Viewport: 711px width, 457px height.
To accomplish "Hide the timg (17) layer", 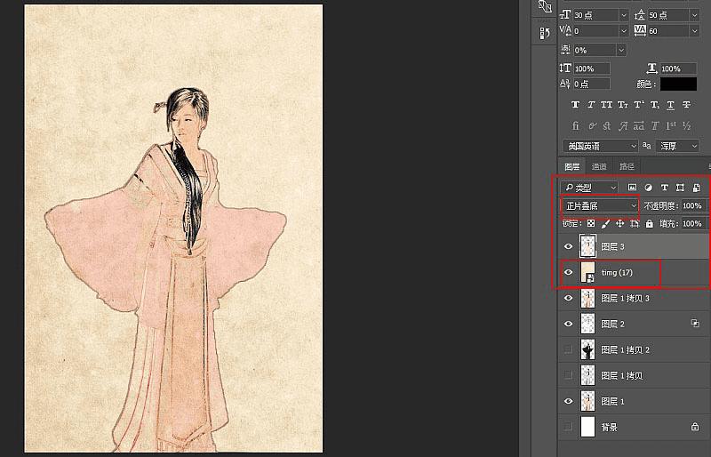I will [x=568, y=272].
